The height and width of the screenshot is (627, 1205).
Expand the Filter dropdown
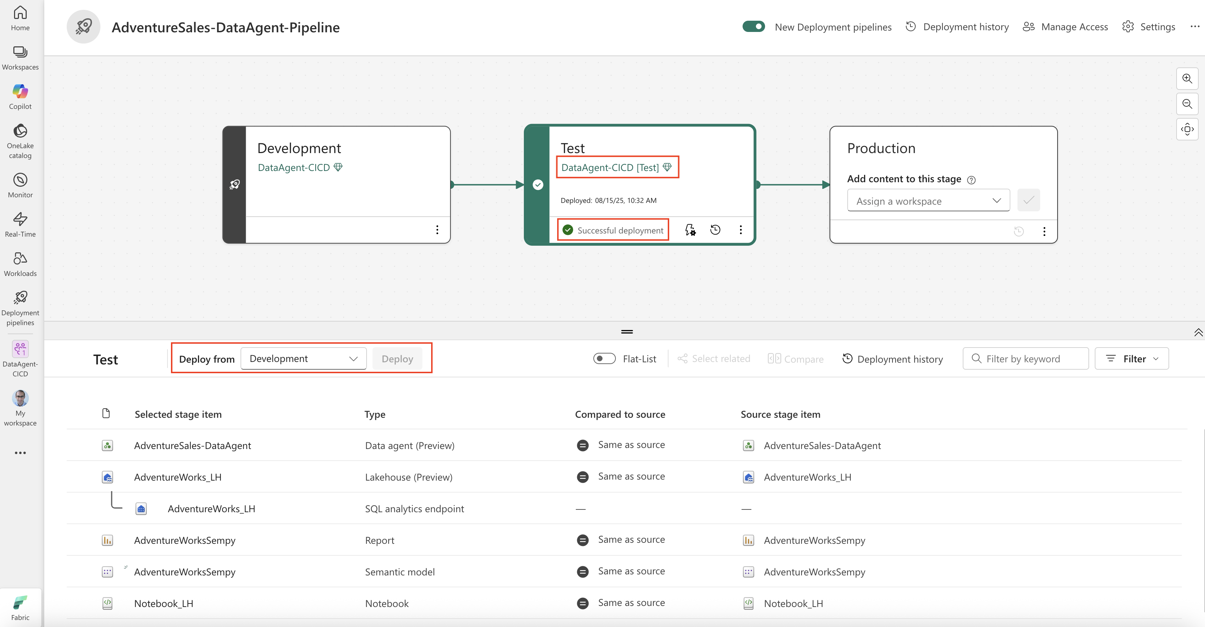(x=1132, y=359)
